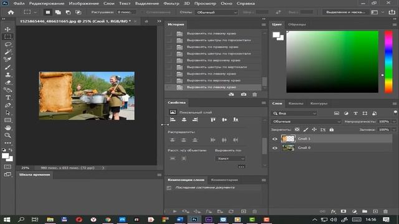Click the History panel camera snapshot icon
The width and height of the screenshot is (399, 224).
pyautogui.click(x=244, y=95)
